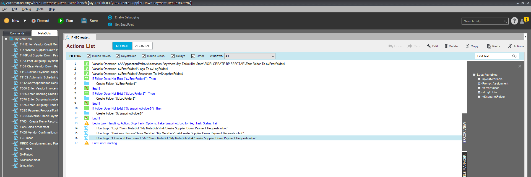This screenshot has width=531, height=177.
Task: Select line 15 Run Logic Business Process
Action: [x=275, y=133]
